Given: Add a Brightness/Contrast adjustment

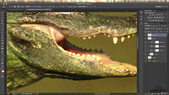Looking at the screenshot, I should (x=150, y=15).
